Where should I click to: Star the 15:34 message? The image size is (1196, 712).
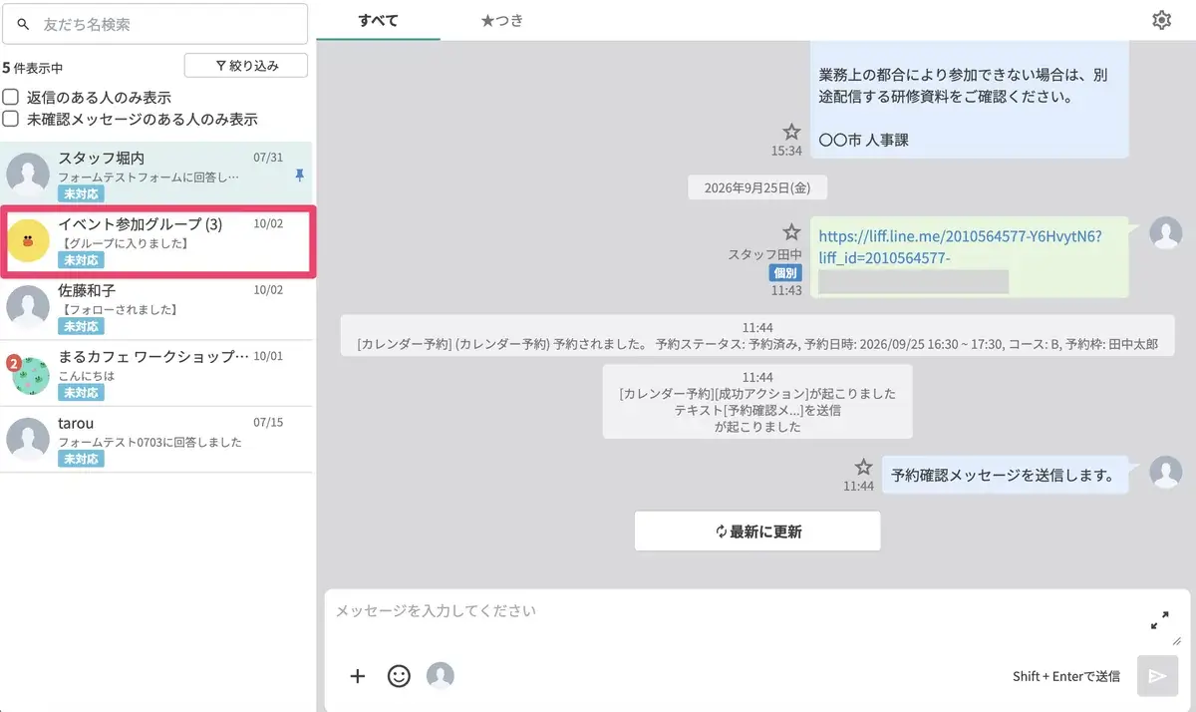coord(791,132)
